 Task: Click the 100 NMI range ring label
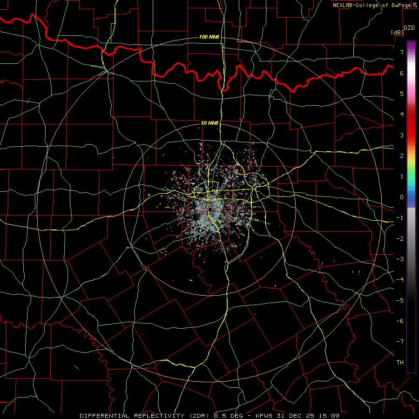209,37
